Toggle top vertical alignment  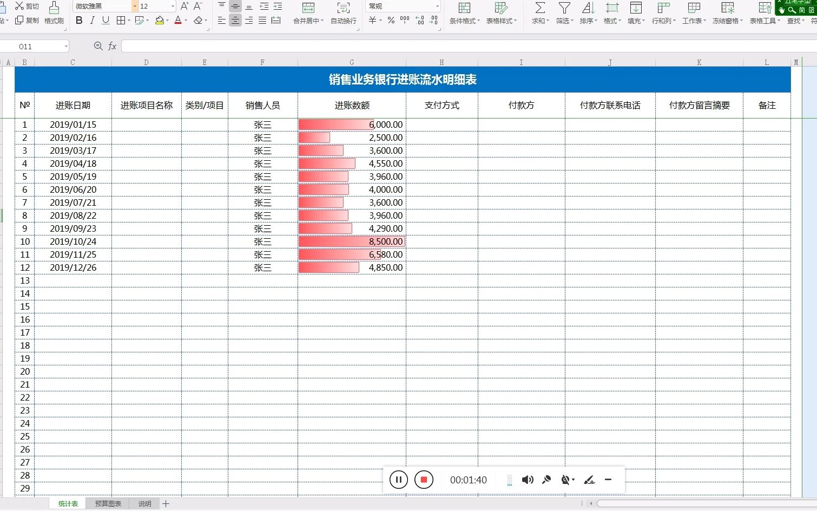pos(222,6)
